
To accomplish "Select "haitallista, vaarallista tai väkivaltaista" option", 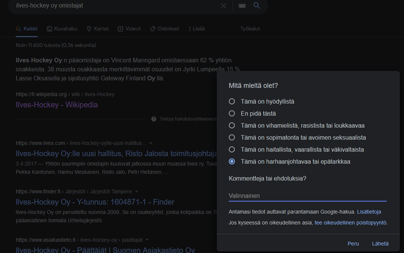I will (x=232, y=149).
